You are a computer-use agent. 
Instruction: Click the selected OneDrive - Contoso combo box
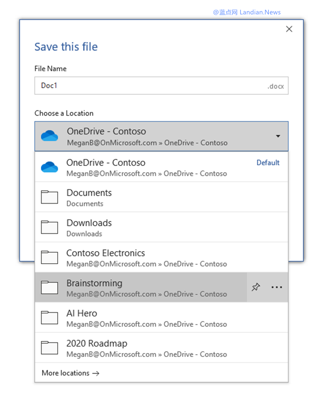(x=161, y=136)
